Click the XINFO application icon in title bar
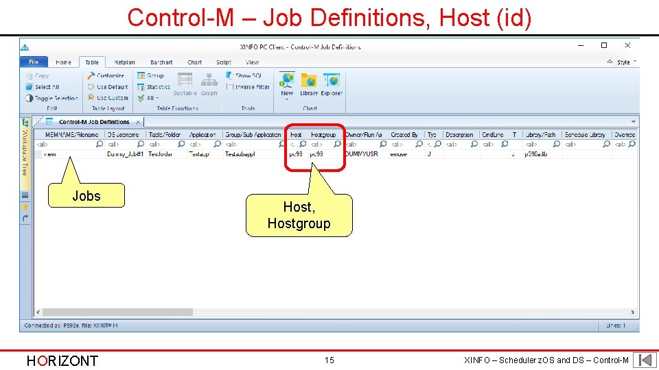Screen dimensions: 659x370 click(25, 47)
